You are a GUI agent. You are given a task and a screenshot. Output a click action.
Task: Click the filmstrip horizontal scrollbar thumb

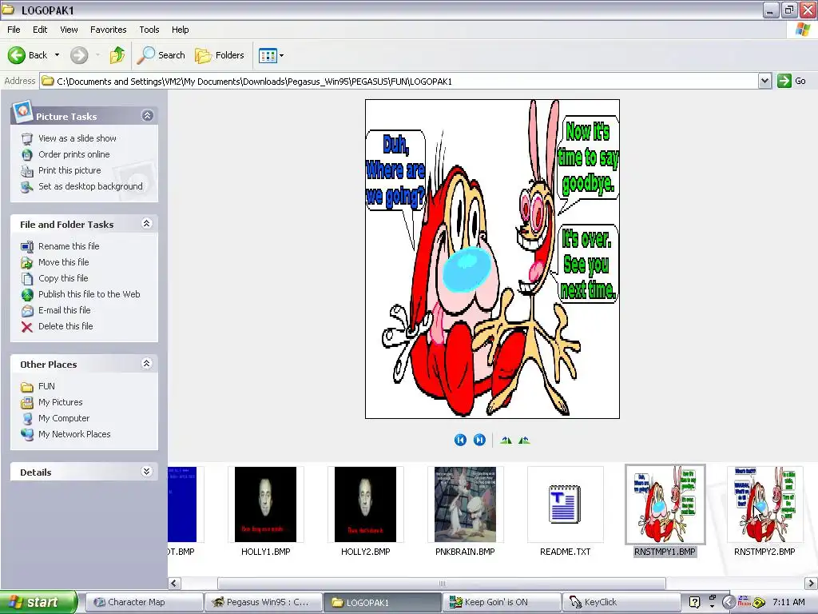[x=441, y=583]
